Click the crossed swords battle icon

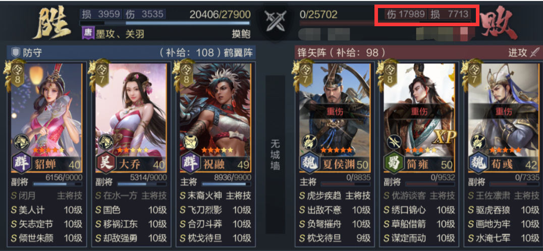point(275,20)
